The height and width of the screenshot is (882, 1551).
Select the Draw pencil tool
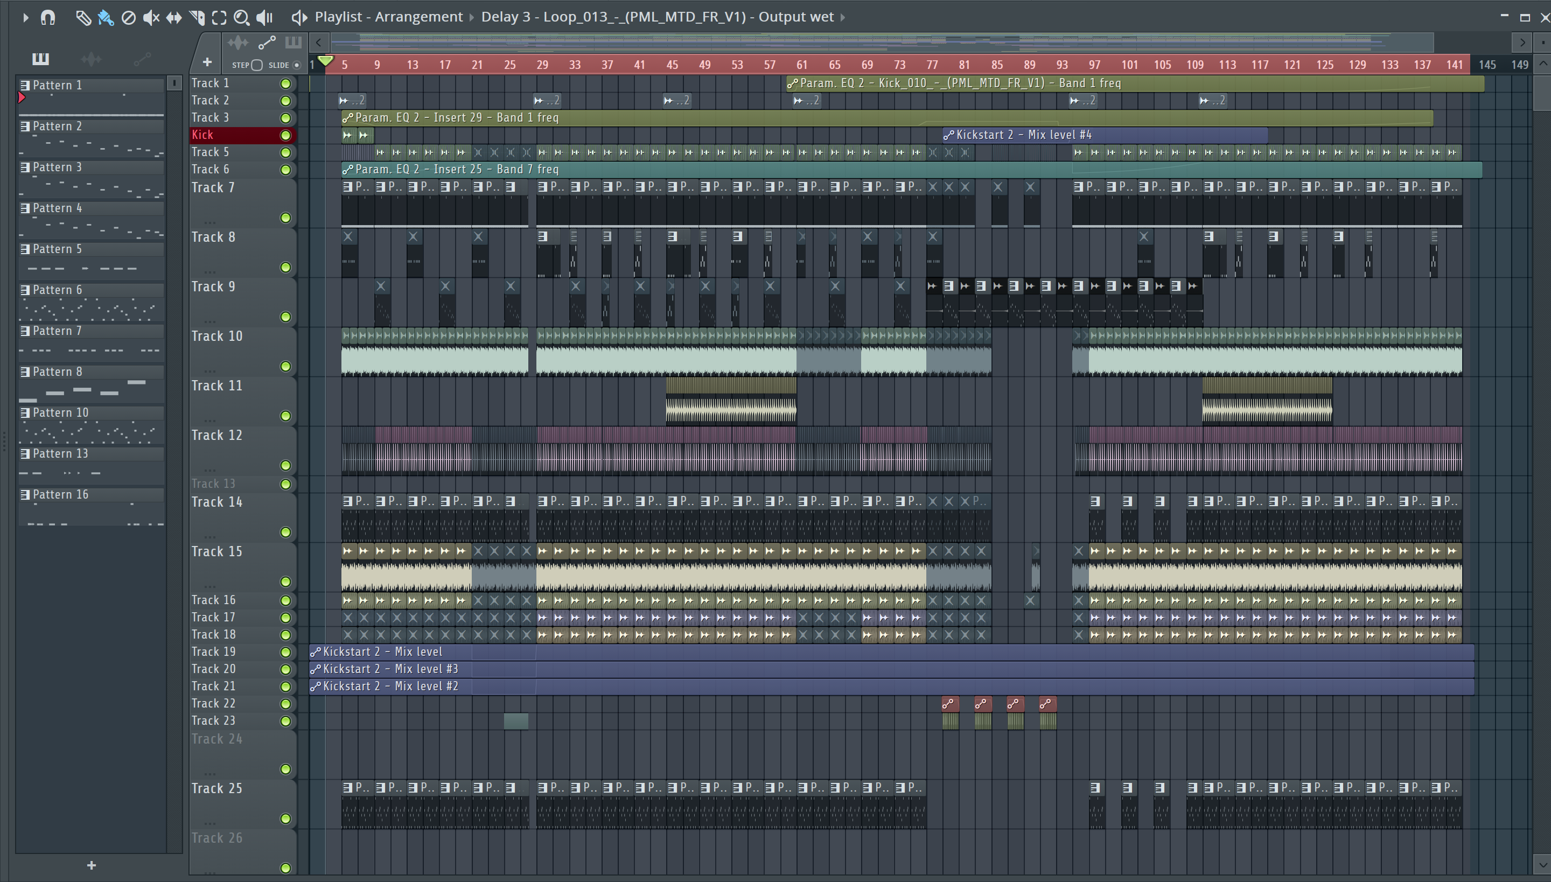(83, 18)
